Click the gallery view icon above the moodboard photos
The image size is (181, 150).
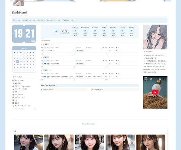[15, 131]
